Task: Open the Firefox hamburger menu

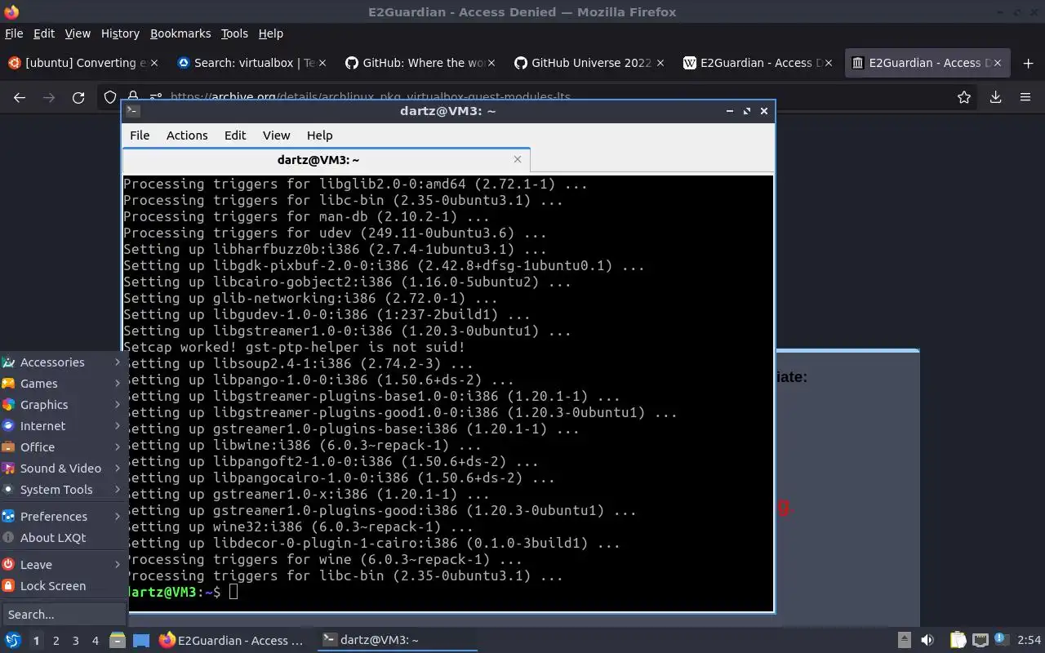Action: click(1025, 97)
